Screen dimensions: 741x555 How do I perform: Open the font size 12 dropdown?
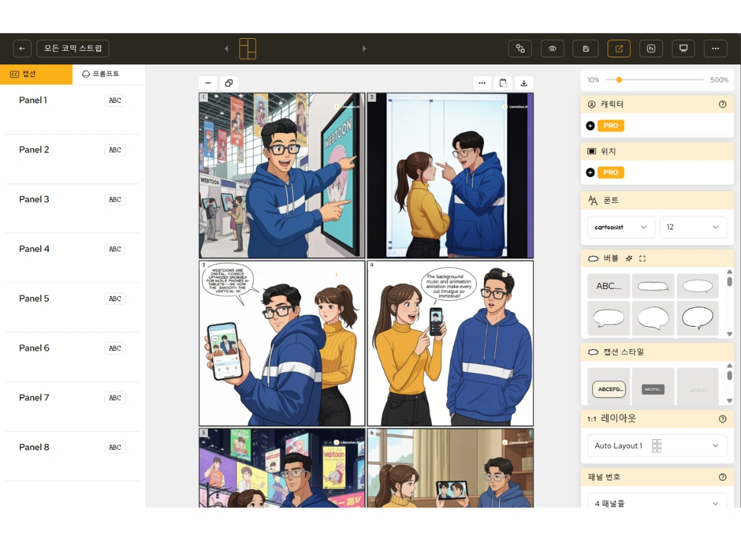(x=692, y=227)
